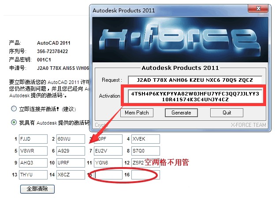Focus activation field 10 containing UPRF
Viewport: 279px width, 206px height.
(71, 163)
